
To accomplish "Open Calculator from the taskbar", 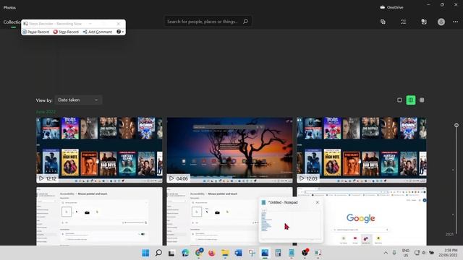I will coord(278,253).
